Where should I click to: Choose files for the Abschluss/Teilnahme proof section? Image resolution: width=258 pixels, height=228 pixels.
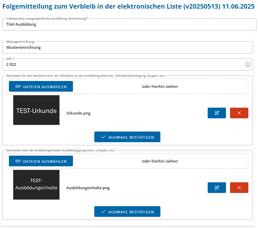[41, 86]
